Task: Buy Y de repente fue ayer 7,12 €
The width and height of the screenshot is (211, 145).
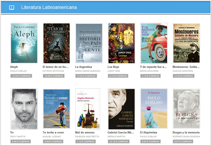Action: tap(150, 76)
